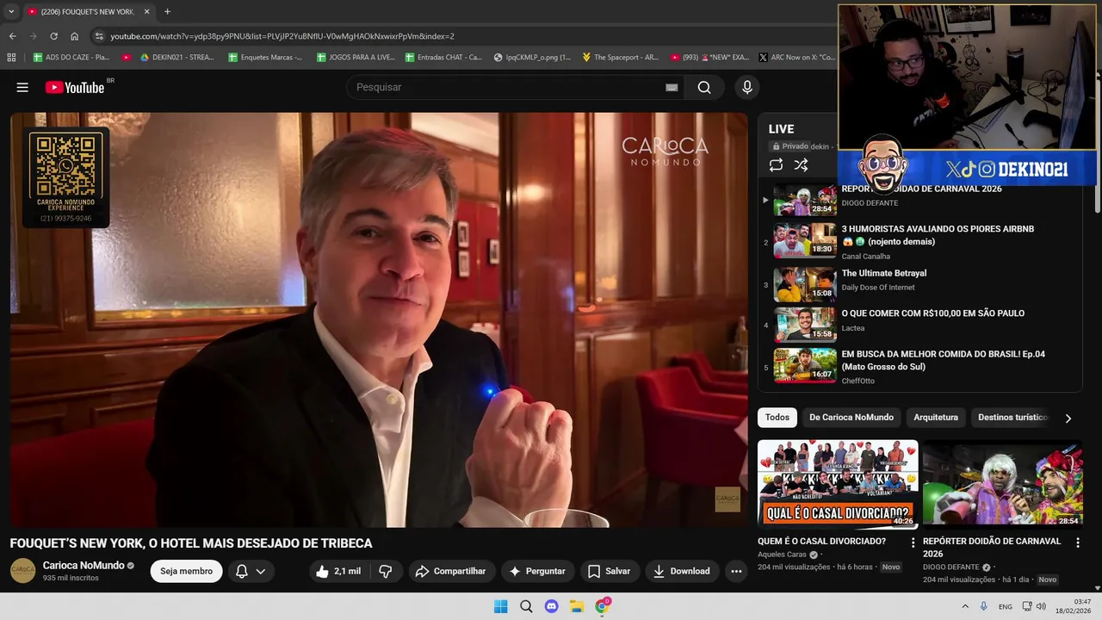
Task: Play The Ultimate Betrayal playlist video
Action: 921,284
